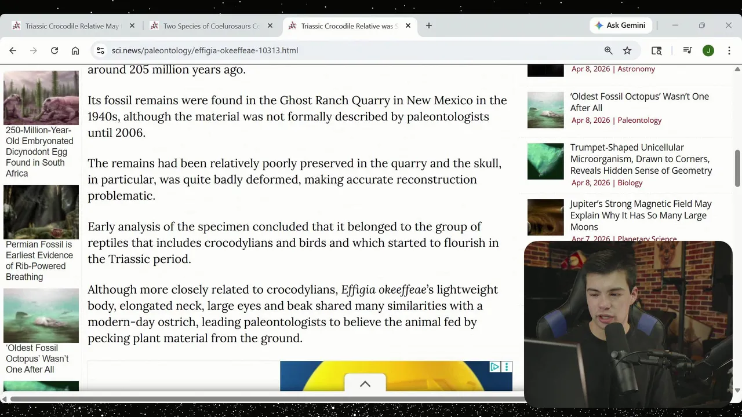The image size is (742, 417).
Task: Open right sidebar 'Oldest Fossil Octopus' Wasn't One headline
Action: [639, 102]
